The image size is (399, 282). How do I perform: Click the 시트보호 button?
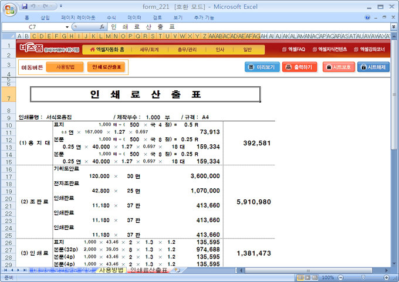pos(338,67)
